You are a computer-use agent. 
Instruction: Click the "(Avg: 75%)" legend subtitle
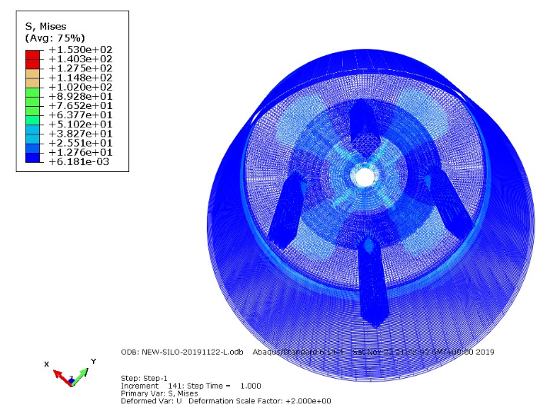[x=55, y=38]
